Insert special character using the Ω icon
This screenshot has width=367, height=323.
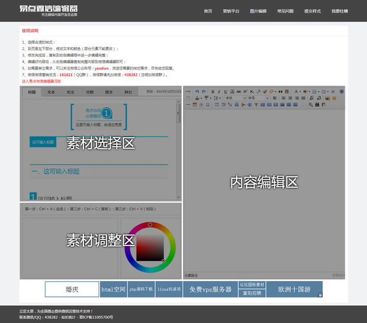pyautogui.click(x=208, y=105)
